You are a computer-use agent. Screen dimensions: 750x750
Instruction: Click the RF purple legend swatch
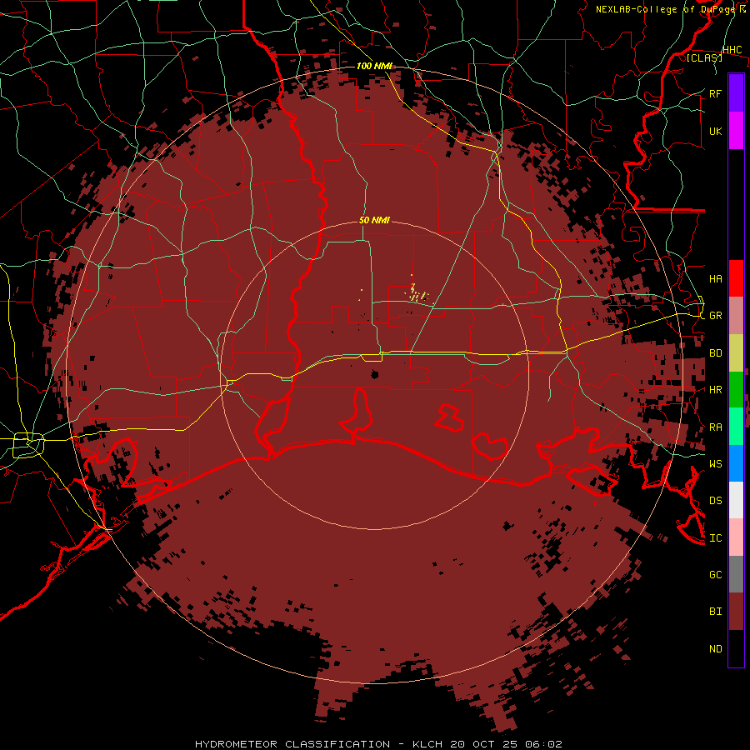coord(736,93)
